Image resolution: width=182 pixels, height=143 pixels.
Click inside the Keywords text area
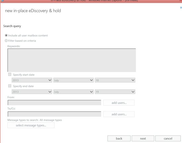(71, 60)
